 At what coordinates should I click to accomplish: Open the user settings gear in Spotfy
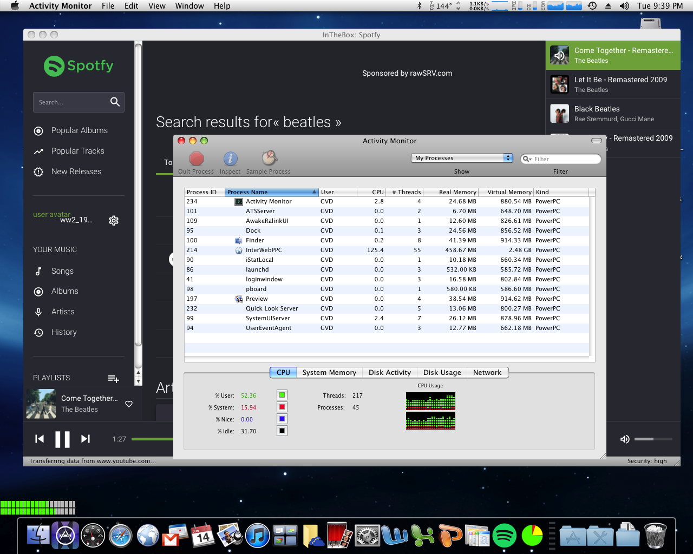coord(114,220)
